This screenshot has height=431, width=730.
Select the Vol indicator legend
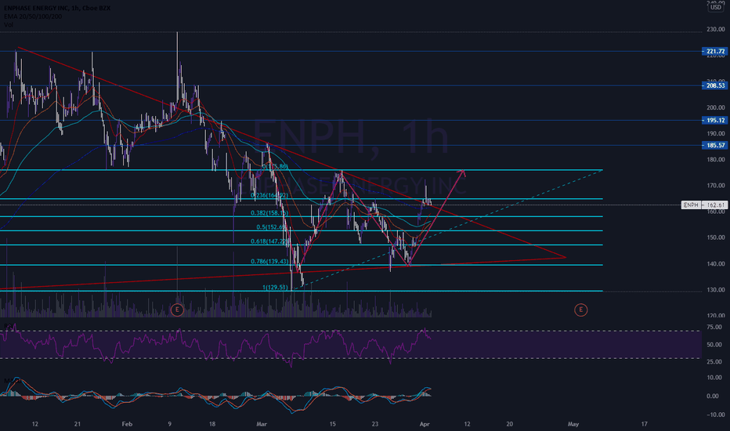click(x=9, y=25)
